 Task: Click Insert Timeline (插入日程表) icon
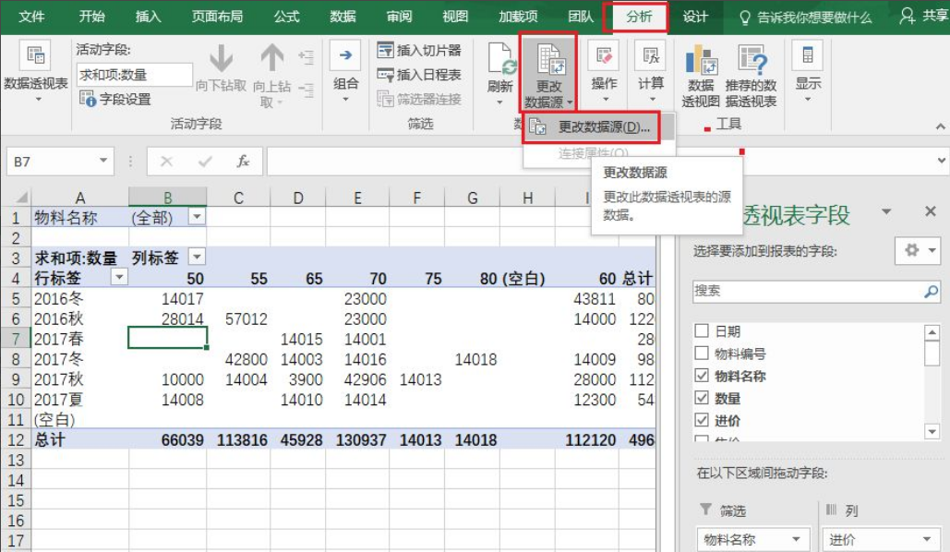point(385,75)
